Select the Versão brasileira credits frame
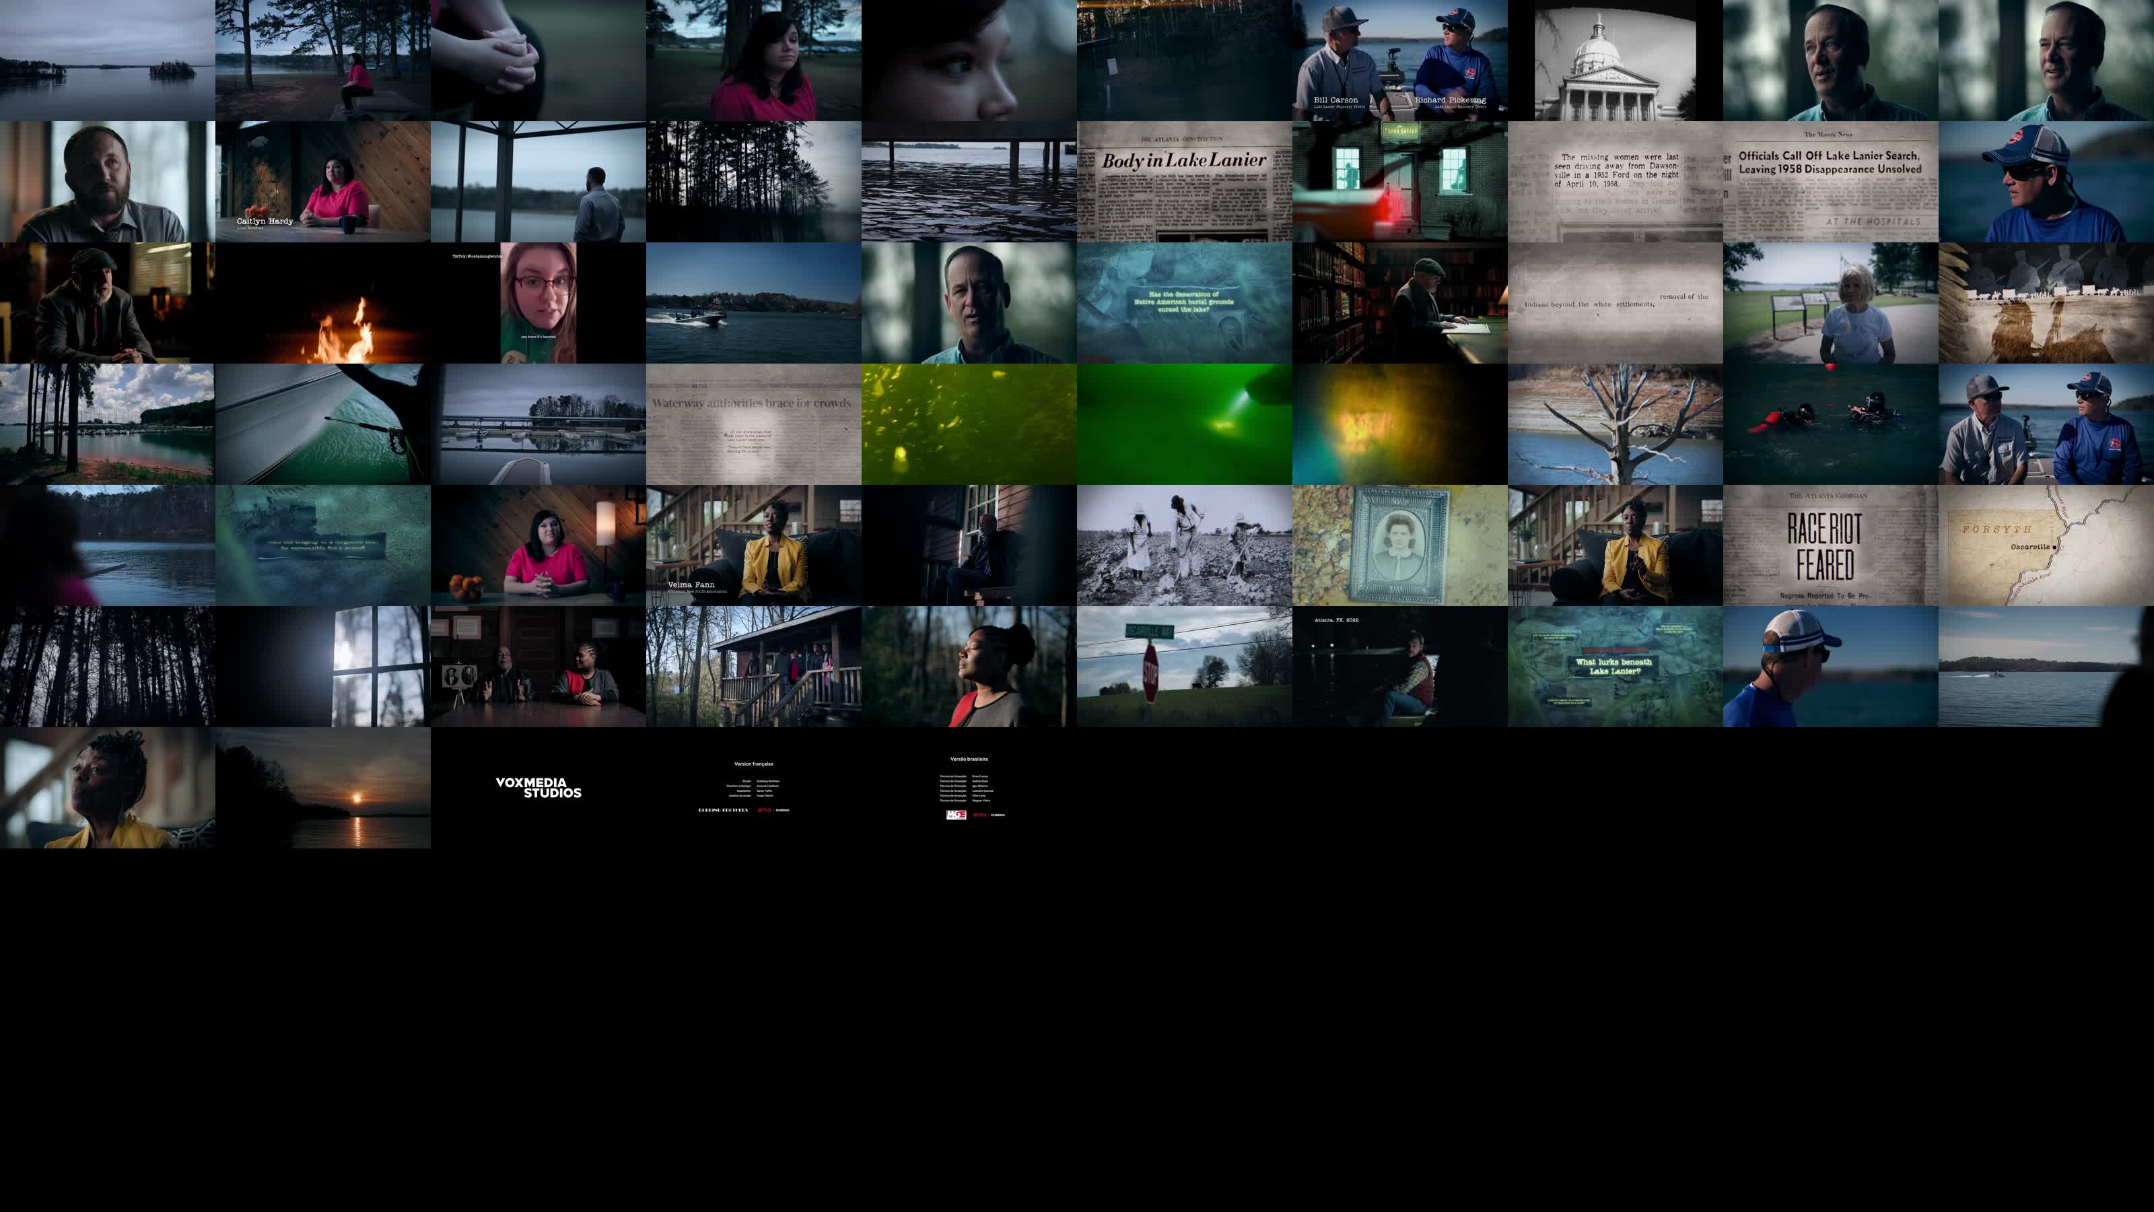The image size is (2154, 1212). tap(969, 787)
